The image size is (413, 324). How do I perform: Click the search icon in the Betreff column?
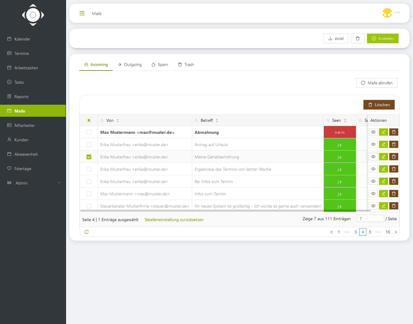pos(196,121)
